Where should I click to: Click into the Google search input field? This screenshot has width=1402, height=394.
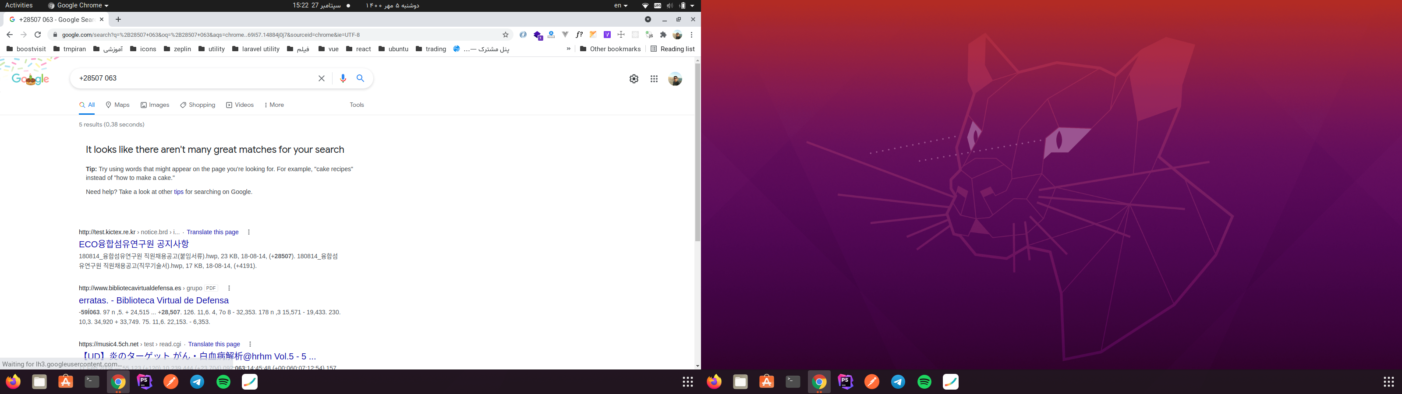point(191,78)
